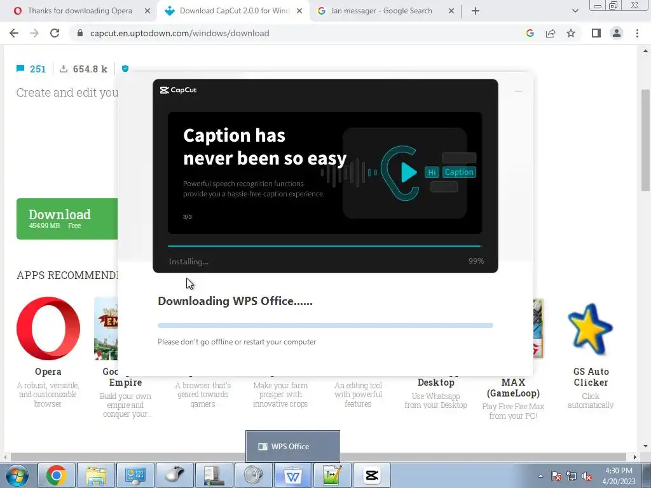Click the address bar URL

(x=179, y=33)
